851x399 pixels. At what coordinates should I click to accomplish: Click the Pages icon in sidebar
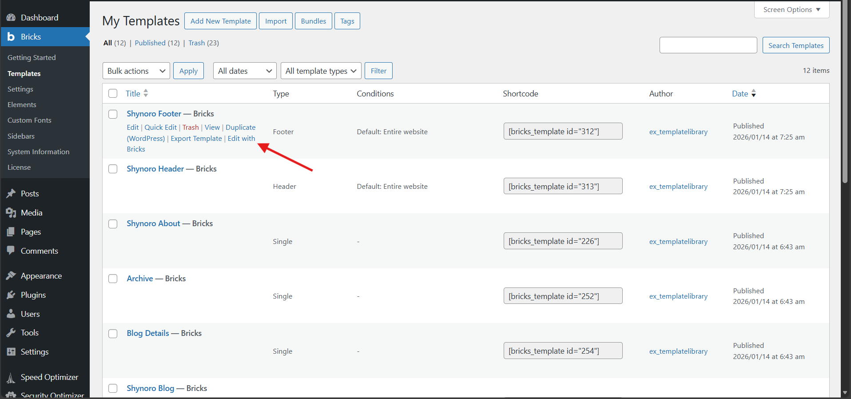tap(11, 232)
